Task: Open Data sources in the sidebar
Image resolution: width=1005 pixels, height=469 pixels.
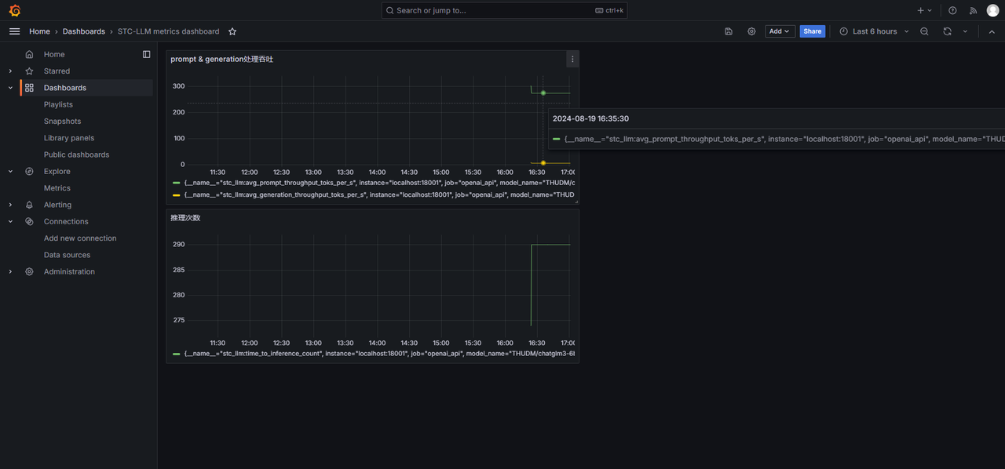Action: point(67,255)
